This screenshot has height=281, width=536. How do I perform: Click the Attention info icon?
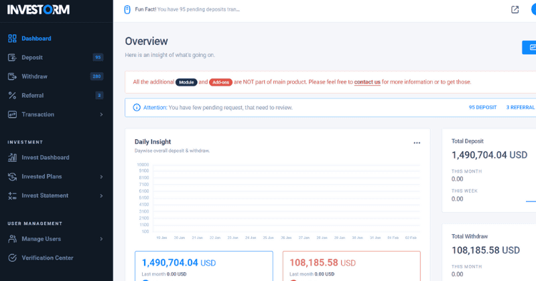[x=137, y=107]
